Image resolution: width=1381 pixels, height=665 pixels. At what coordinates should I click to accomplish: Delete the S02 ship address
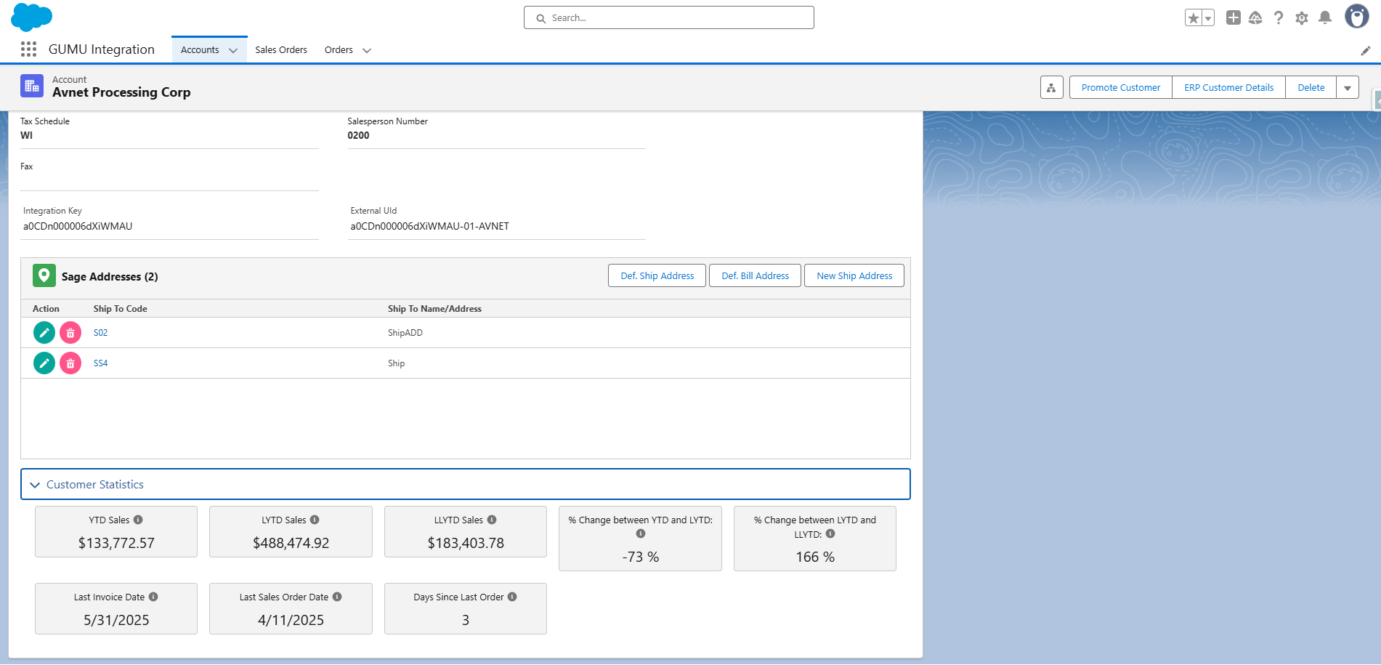70,333
